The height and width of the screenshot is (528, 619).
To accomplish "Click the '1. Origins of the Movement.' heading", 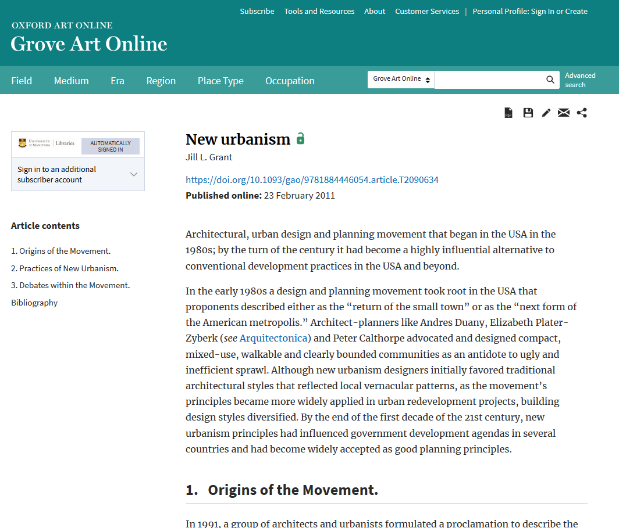I will coord(282,490).
